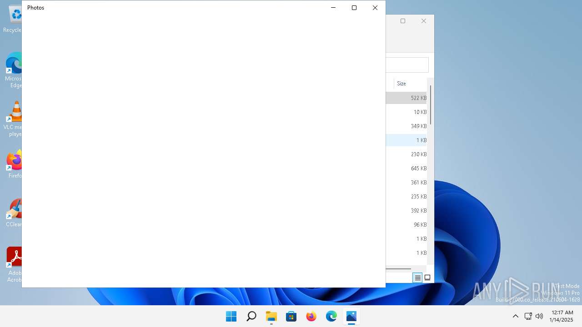This screenshot has width=582, height=327.
Task: Show hidden system tray icons
Action: pyautogui.click(x=516, y=316)
